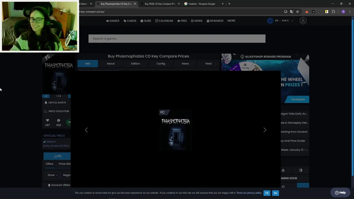The height and width of the screenshot is (199, 354).
Task: Open news item 'Starting from Scratch'
Action: click(294, 132)
